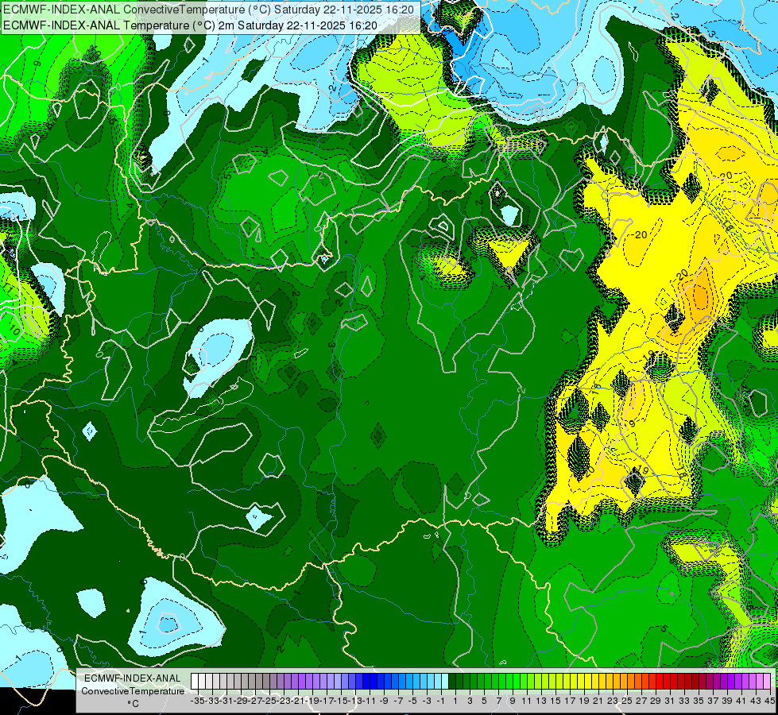Click the legend number -35
778x715 pixels.
(197, 701)
